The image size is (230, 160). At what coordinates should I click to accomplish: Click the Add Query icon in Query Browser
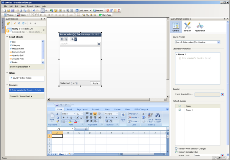pos(8,23)
